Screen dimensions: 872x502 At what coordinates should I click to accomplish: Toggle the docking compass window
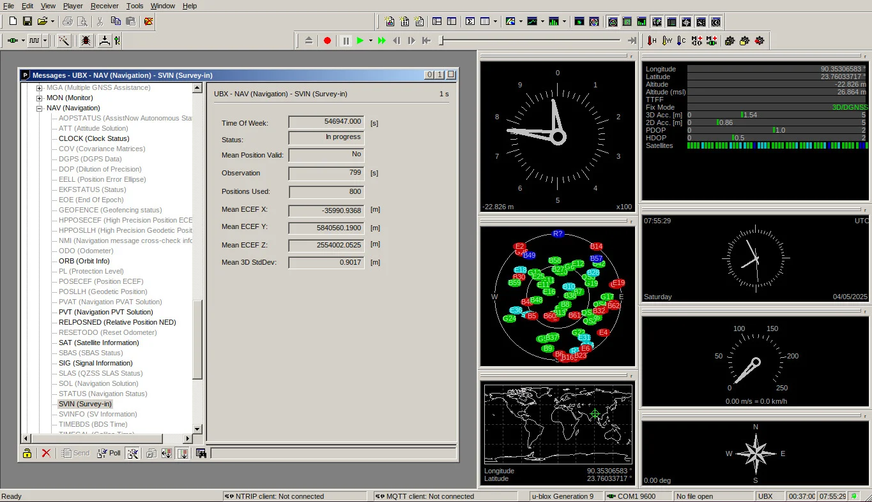pyautogui.click(x=686, y=22)
